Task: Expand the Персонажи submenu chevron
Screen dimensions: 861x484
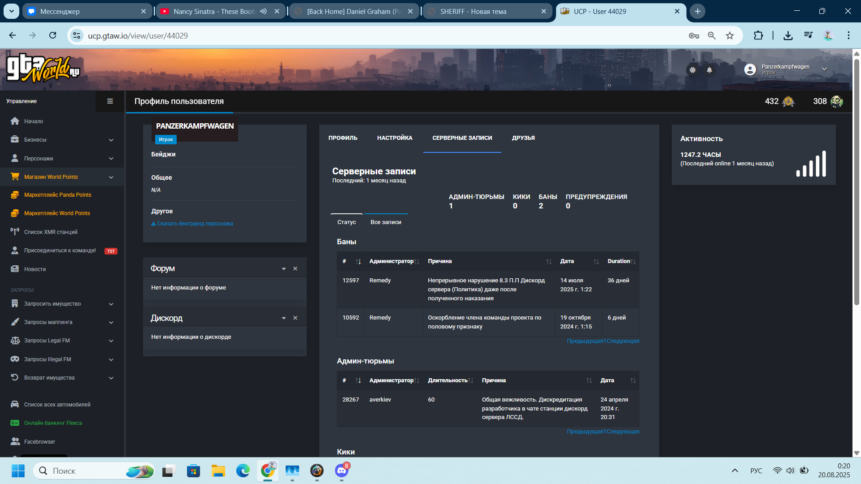Action: (111, 159)
